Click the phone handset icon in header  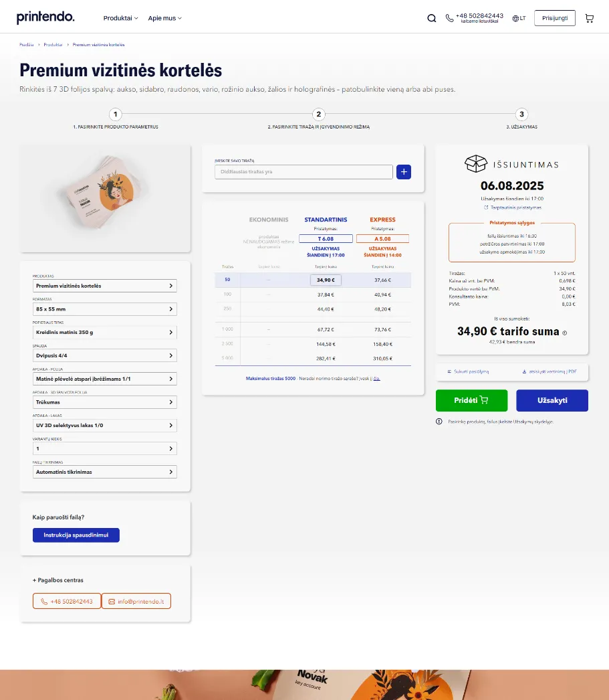point(450,18)
